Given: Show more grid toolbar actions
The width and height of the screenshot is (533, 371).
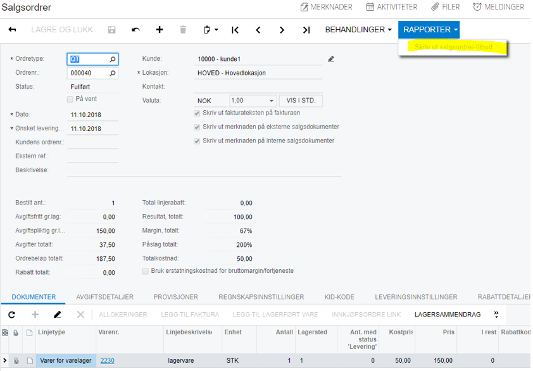Looking at the screenshot, I should click(x=496, y=315).
